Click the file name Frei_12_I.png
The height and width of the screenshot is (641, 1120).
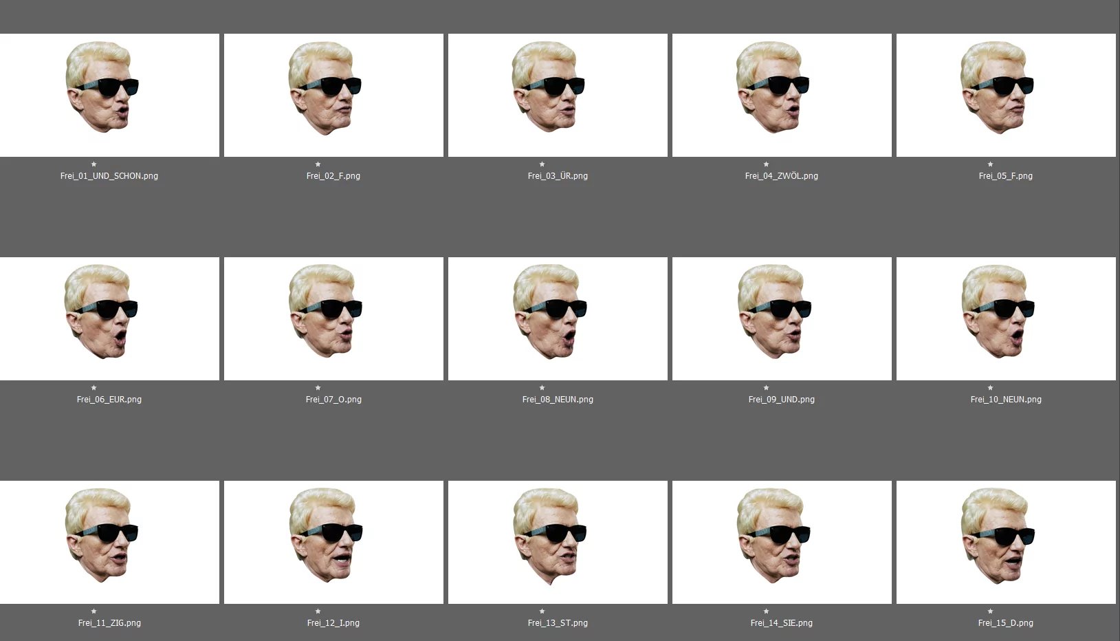[x=333, y=623]
